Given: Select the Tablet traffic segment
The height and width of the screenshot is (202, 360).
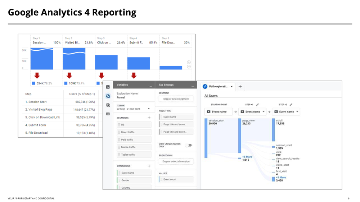Looking at the screenshot, I should [x=134, y=155].
